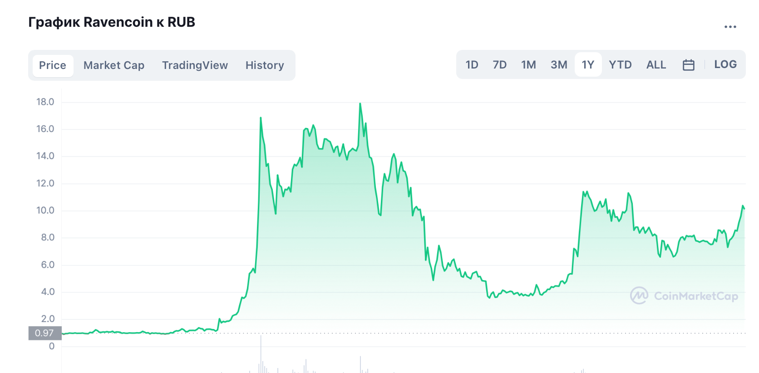The image size is (759, 373).
Task: Select the 1Y time range
Action: pyautogui.click(x=588, y=65)
